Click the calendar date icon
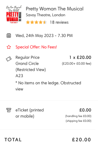This screenshot has height=146, width=98. [x=9, y=36]
